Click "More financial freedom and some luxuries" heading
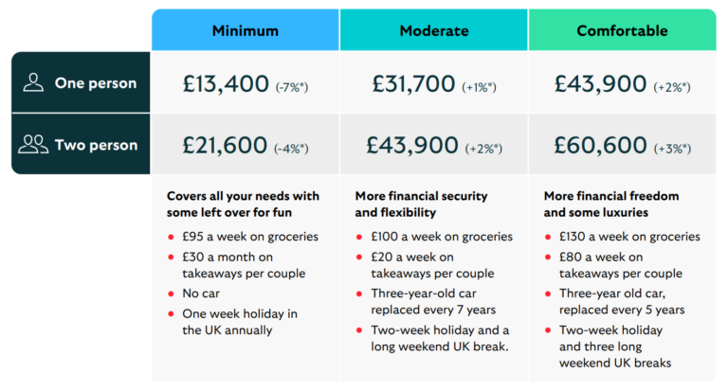 [610, 204]
